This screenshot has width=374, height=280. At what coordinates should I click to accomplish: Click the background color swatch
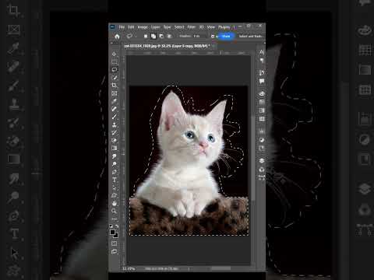[116, 236]
